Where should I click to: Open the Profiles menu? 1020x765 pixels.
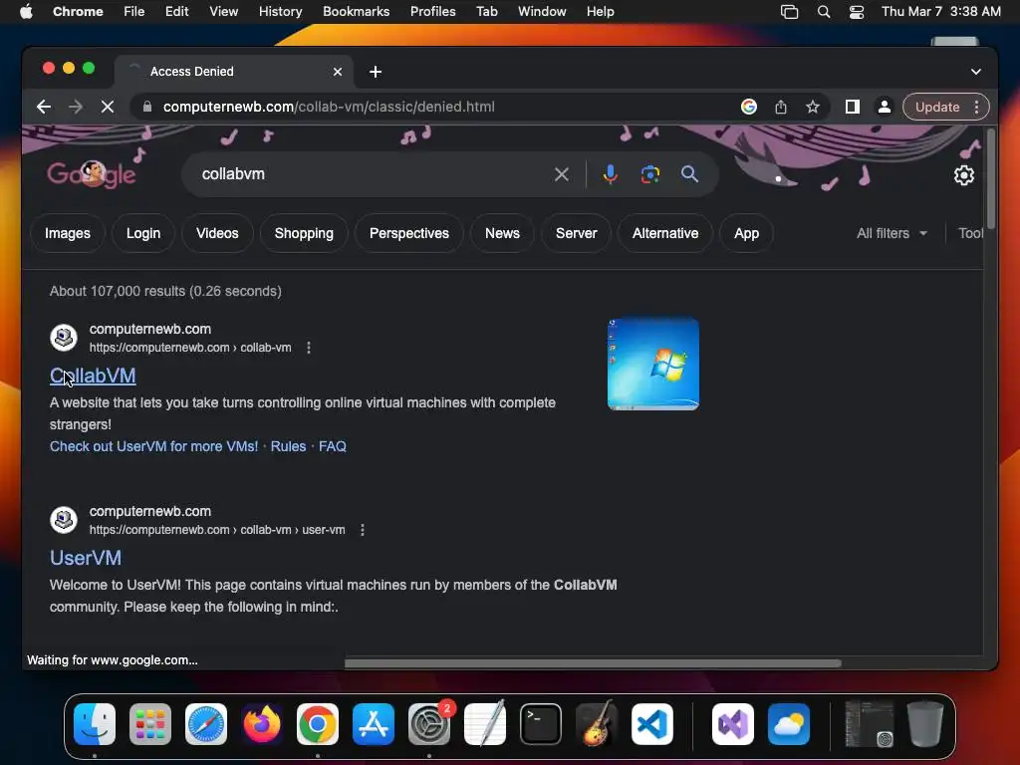point(432,12)
